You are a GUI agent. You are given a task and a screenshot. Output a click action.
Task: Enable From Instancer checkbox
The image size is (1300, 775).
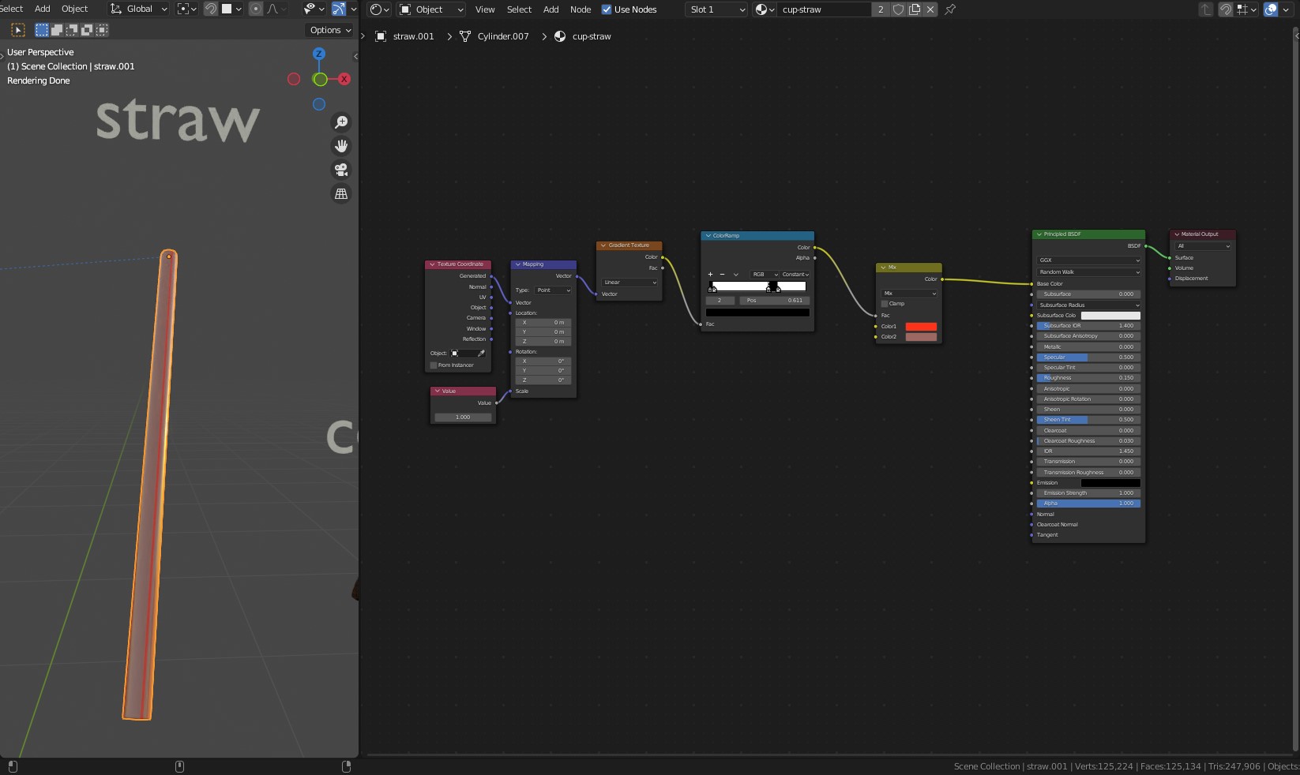click(x=434, y=365)
